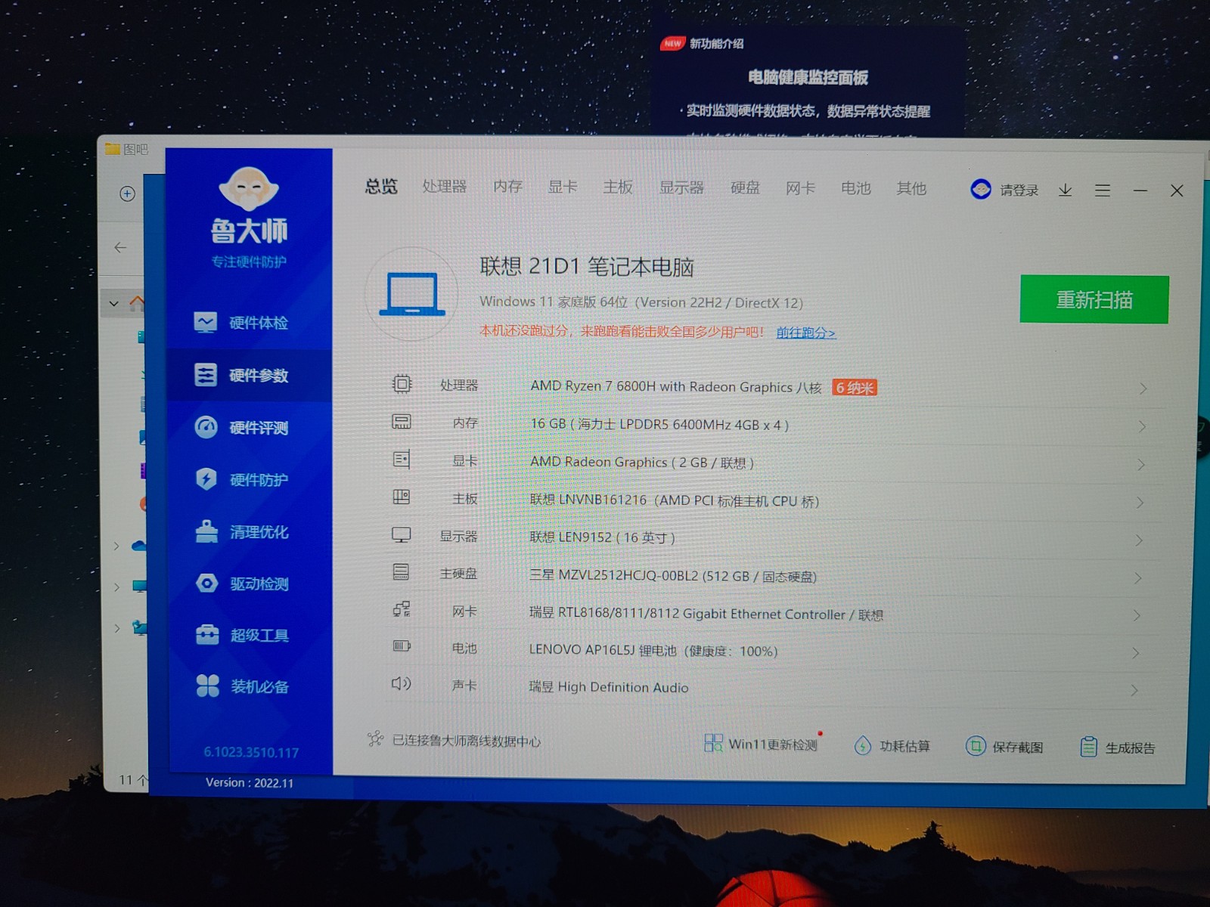Click the 声卡 speaker icon in list
Screen dimensions: 1210x907
[401, 684]
